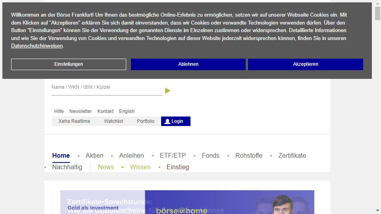Click Ablehnen to reject cookies
The width and height of the screenshot is (381, 214).
click(x=188, y=64)
